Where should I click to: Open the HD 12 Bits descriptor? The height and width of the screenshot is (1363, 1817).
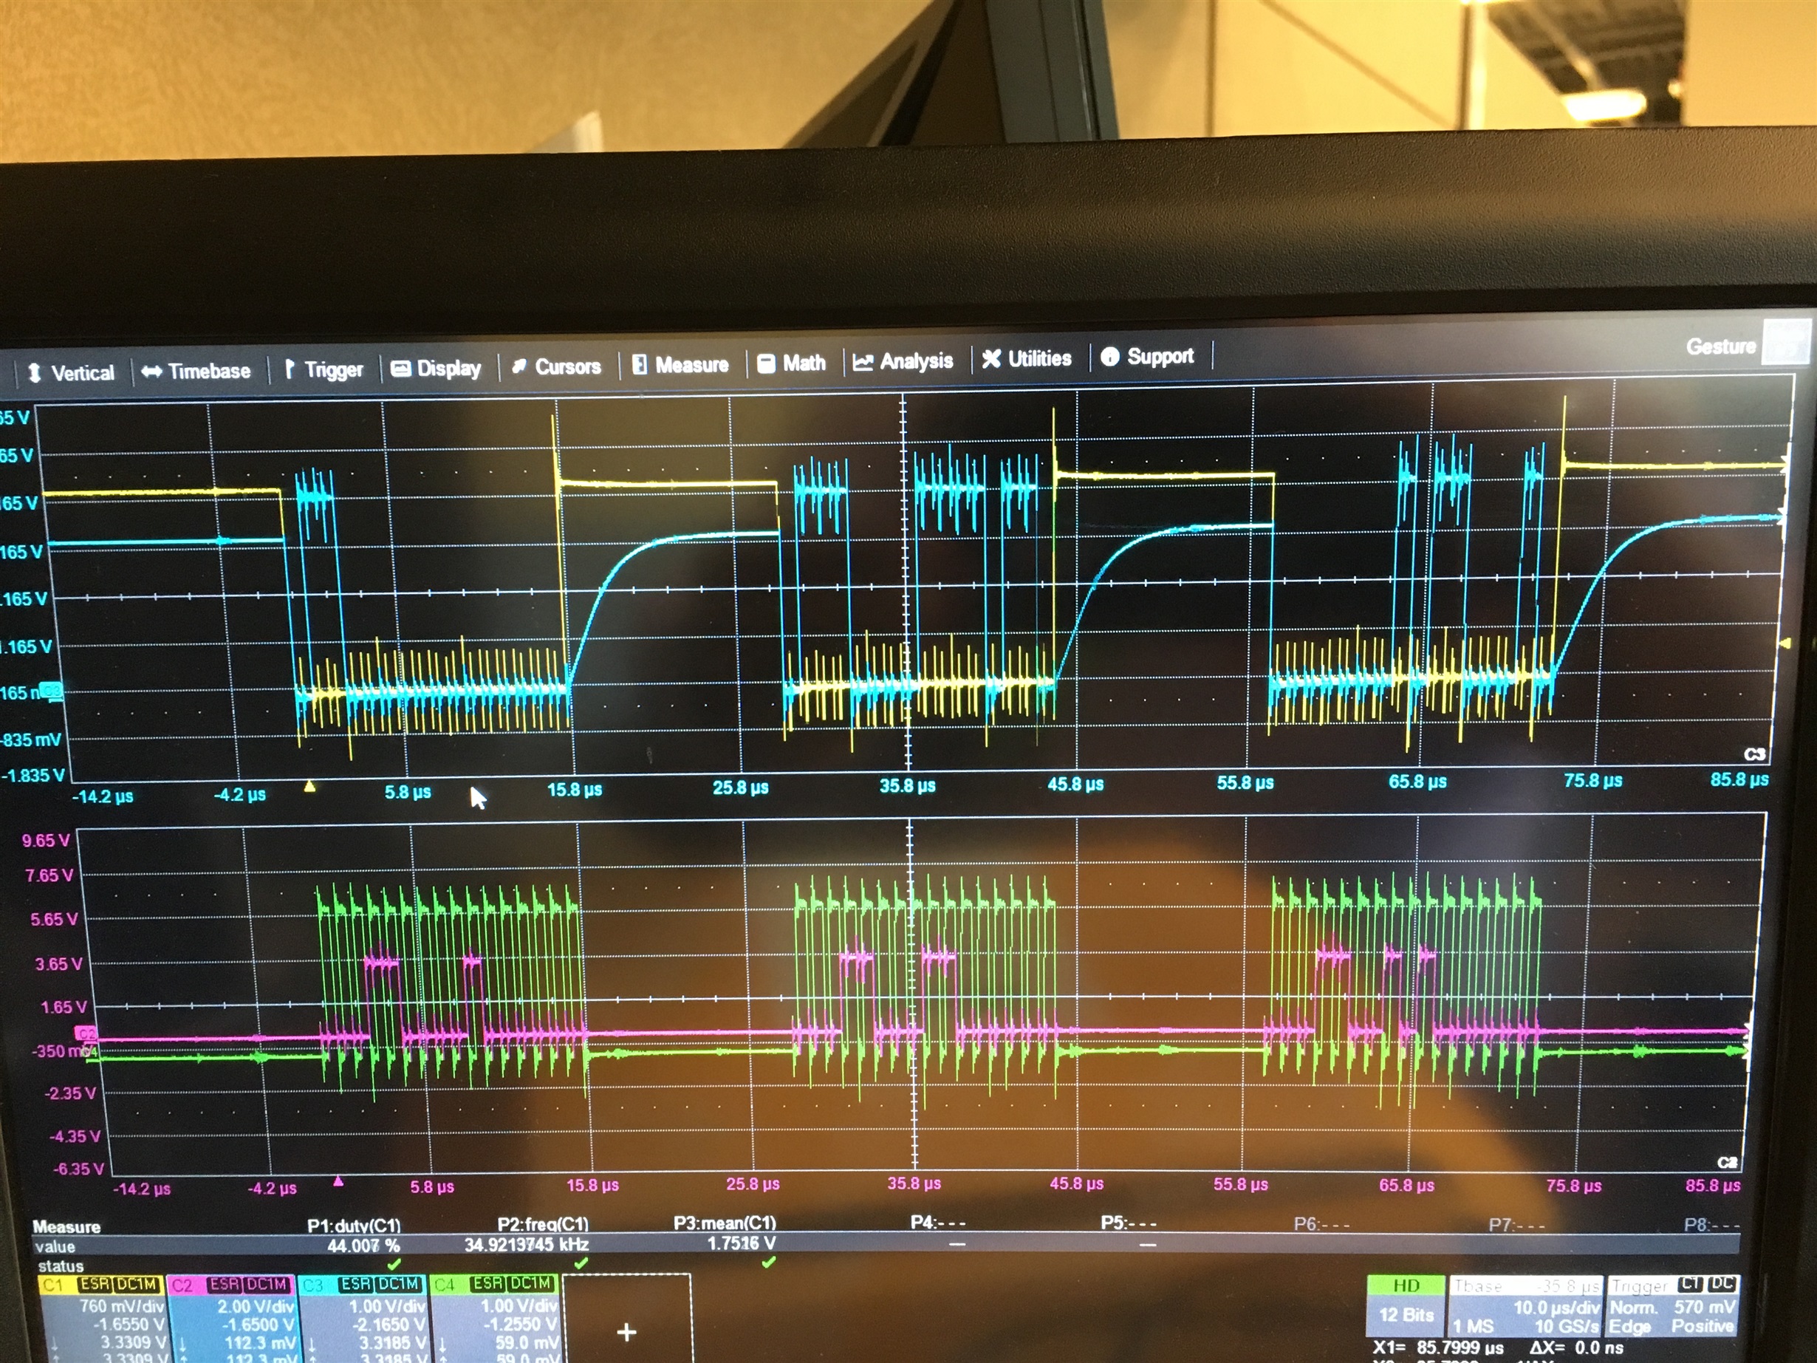[1406, 1305]
